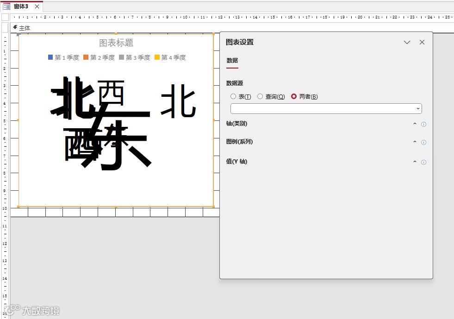Image resolution: width=454 pixels, height=319 pixels.
Task: Collapse the 图例(系列) section chevron
Action: [415, 142]
